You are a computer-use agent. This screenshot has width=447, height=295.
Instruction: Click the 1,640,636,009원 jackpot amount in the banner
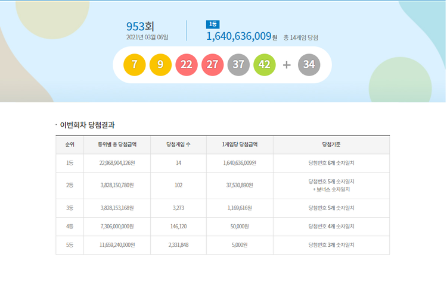tap(241, 36)
